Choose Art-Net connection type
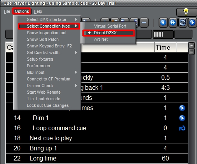Image resolution: width=197 pixels, height=164 pixels. click(101, 39)
